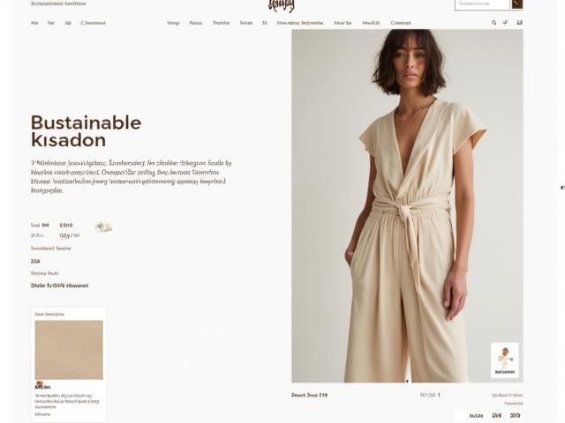Click the main jumpsuit product photo
The height and width of the screenshot is (423, 565).
click(407, 205)
